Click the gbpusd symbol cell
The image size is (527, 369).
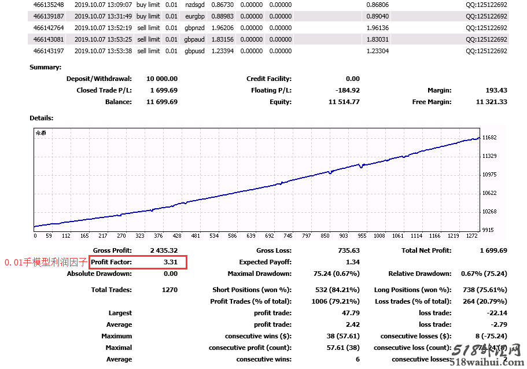pos(194,51)
